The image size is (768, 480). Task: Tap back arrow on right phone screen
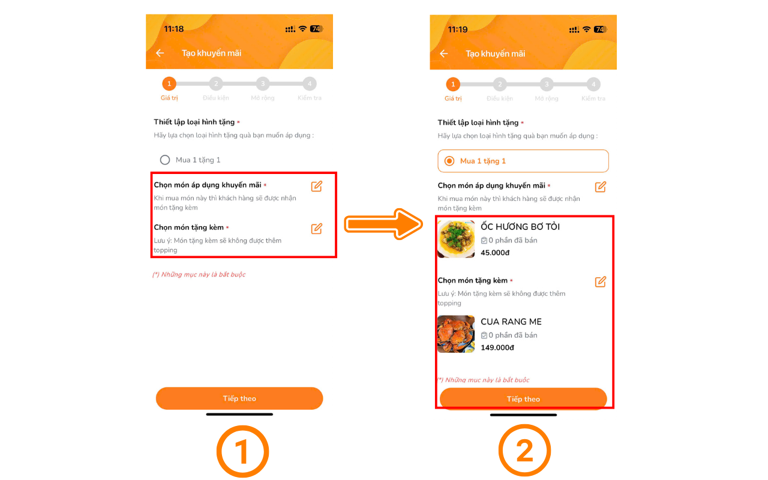pyautogui.click(x=444, y=53)
